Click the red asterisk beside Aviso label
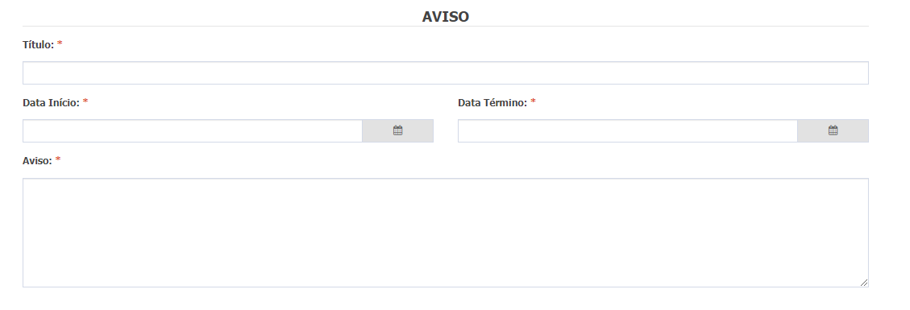This screenshot has height=310, width=910. tap(58, 160)
